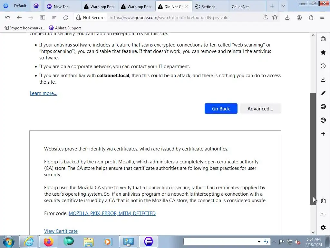Go back one page with back arrow
Screen dimensions: 330x248
click(19, 17)
